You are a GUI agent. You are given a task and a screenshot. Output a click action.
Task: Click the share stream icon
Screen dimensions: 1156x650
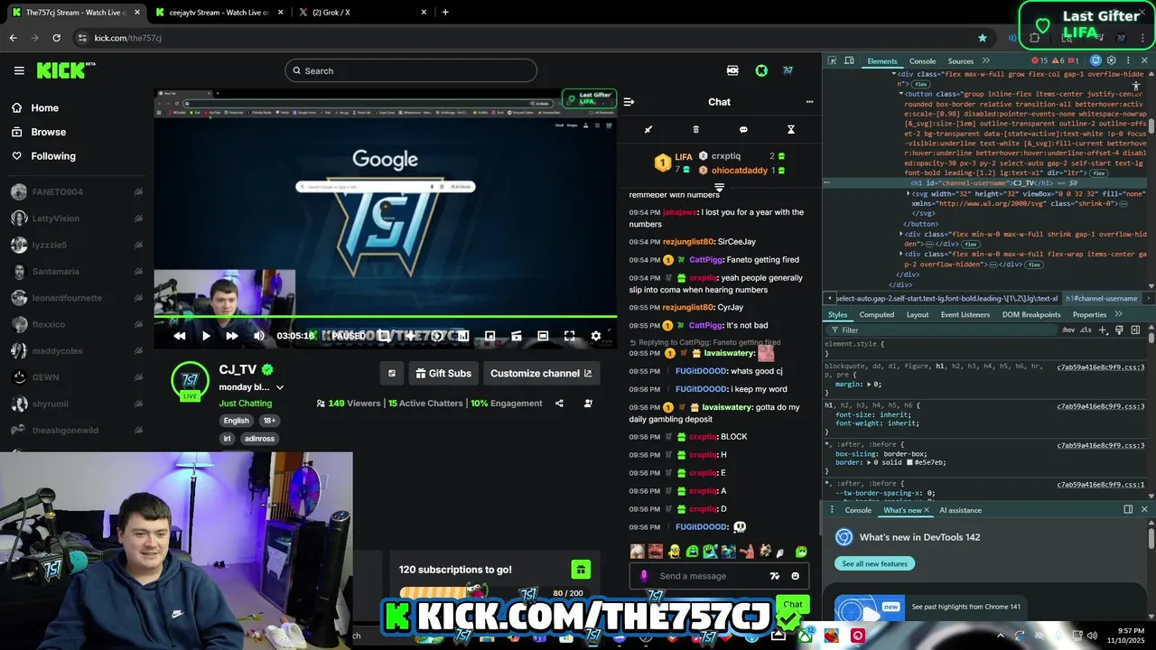coord(559,404)
